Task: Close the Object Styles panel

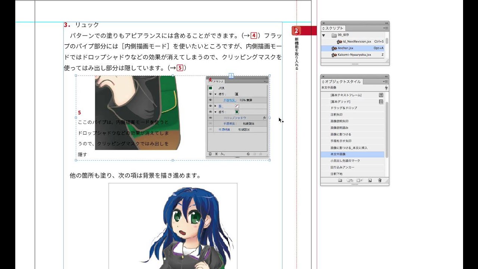Action: 323,76
